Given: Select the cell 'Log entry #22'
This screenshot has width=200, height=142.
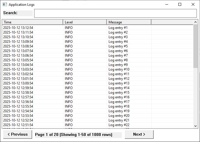Looking at the screenshot, I should pos(119,125).
